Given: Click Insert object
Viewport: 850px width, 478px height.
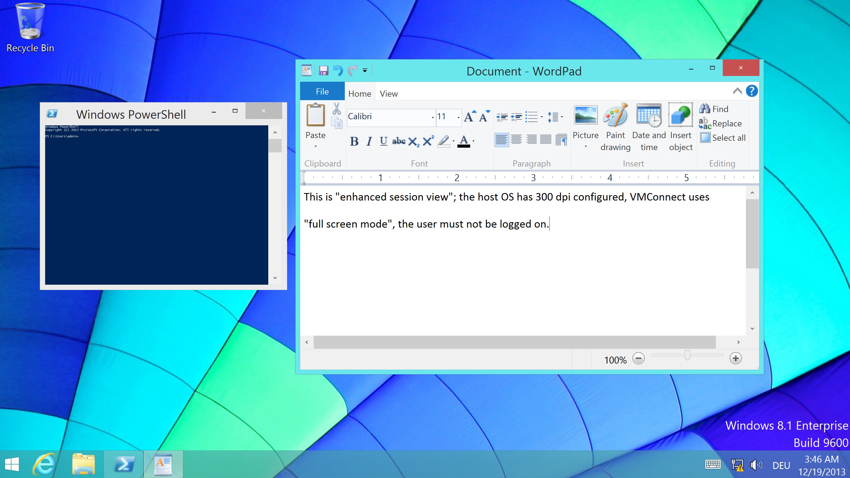Looking at the screenshot, I should click(680, 127).
